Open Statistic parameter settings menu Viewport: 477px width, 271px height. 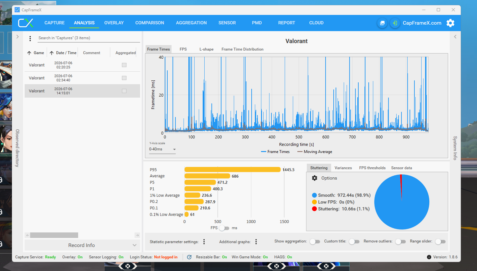pyautogui.click(x=204, y=242)
